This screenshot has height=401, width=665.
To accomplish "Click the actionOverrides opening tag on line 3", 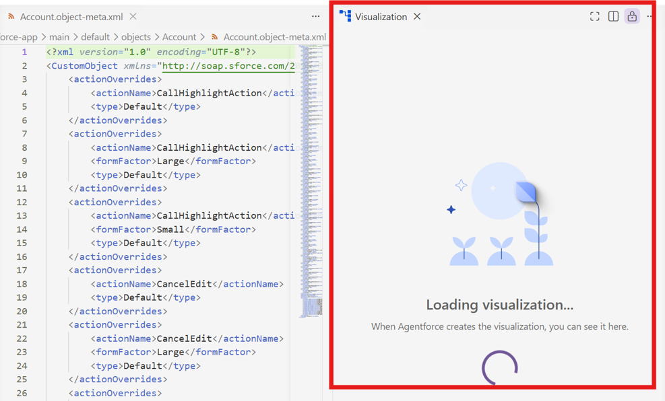I will [115, 79].
